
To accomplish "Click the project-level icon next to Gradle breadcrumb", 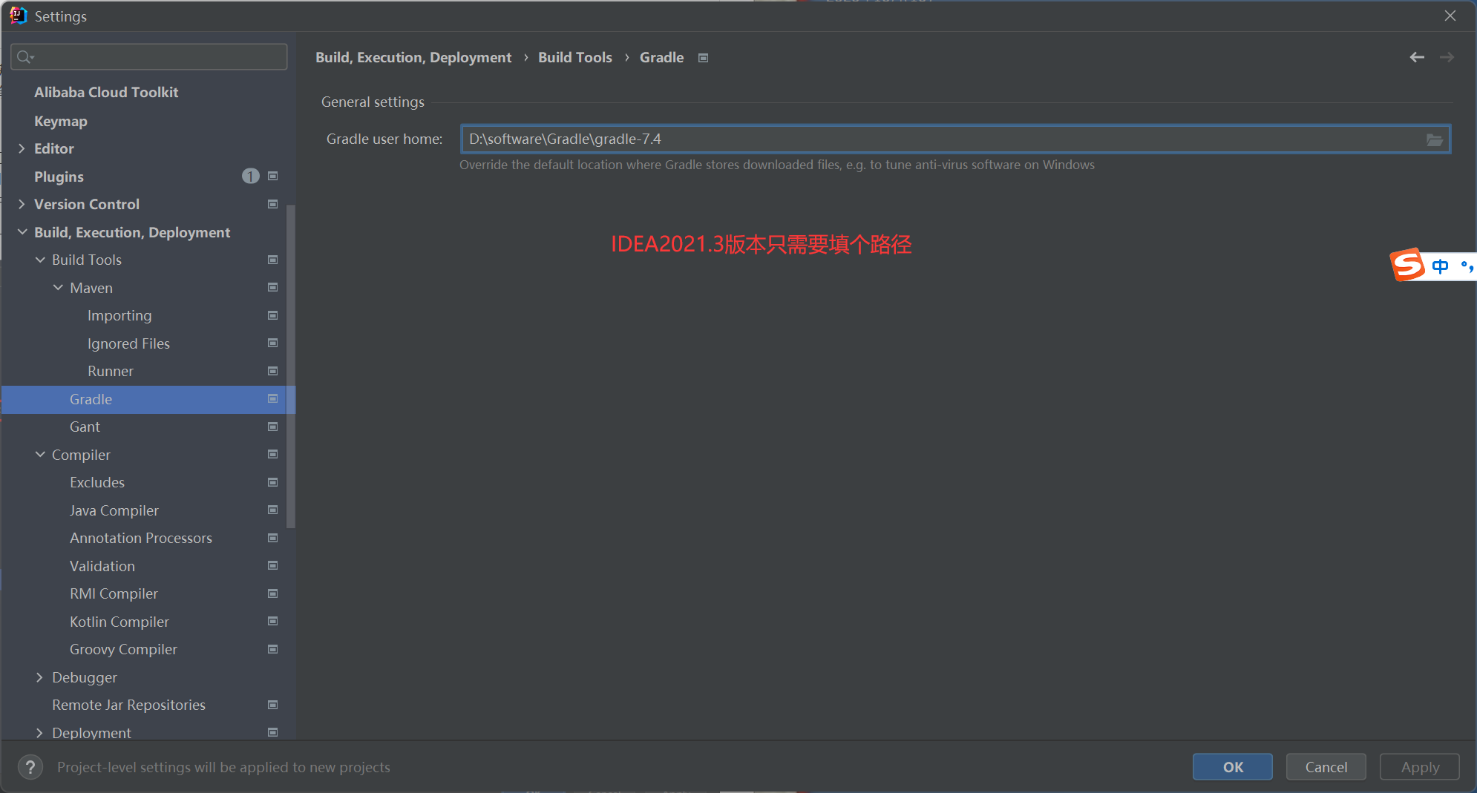I will (x=704, y=58).
